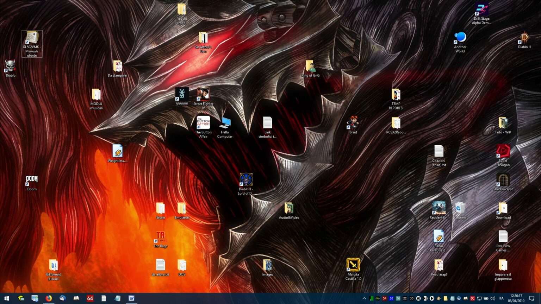Image resolution: width=541 pixels, height=304 pixels.
Task: Open the Start menu
Action: click(x=7, y=298)
